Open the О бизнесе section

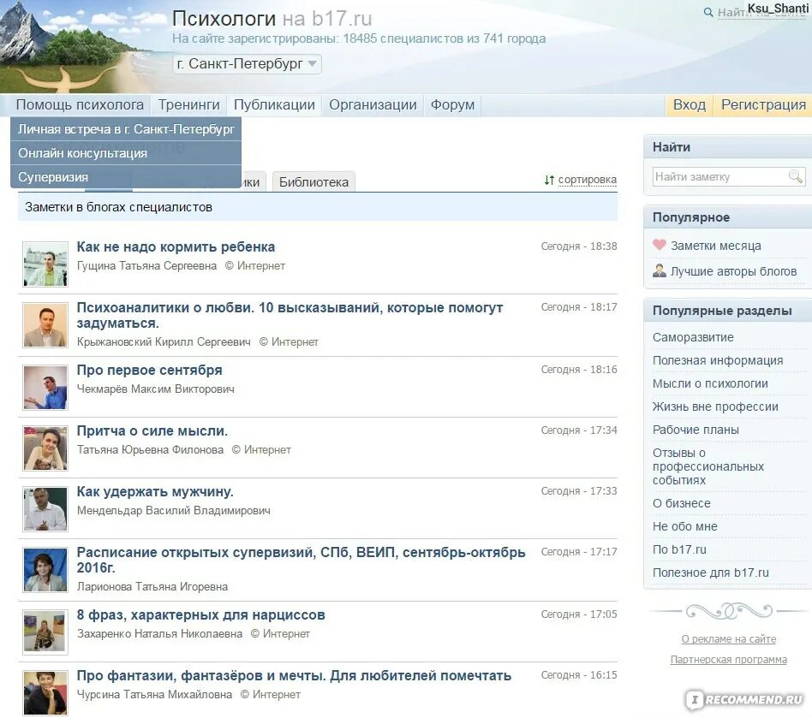pos(682,503)
